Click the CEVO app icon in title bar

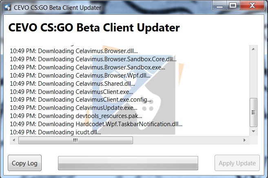pos(7,7)
